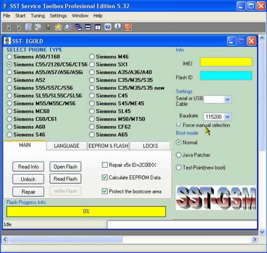
Task: Open the Settings menu
Action: [x=58, y=16]
